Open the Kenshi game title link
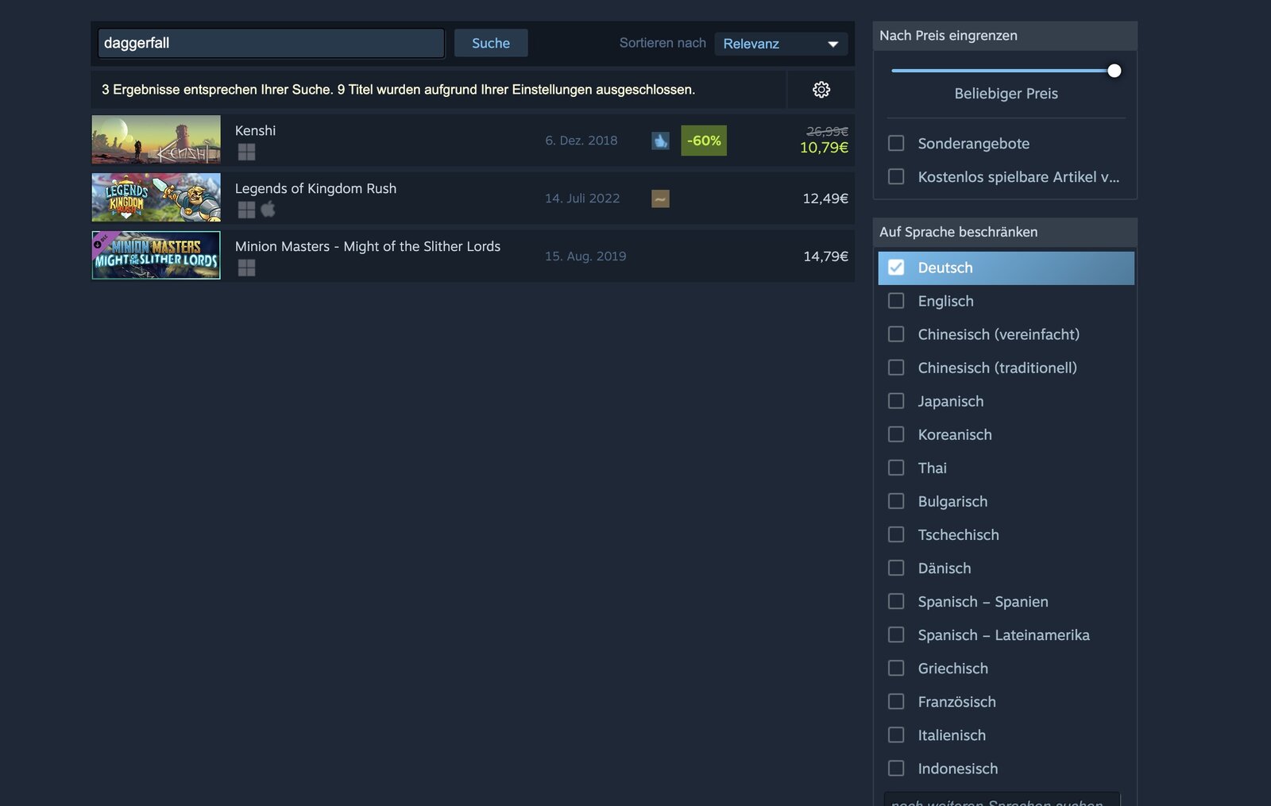The image size is (1271, 806). (255, 130)
